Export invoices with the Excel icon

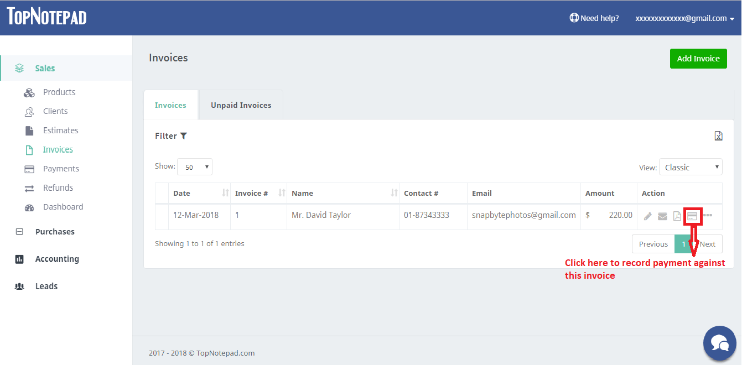click(x=718, y=136)
